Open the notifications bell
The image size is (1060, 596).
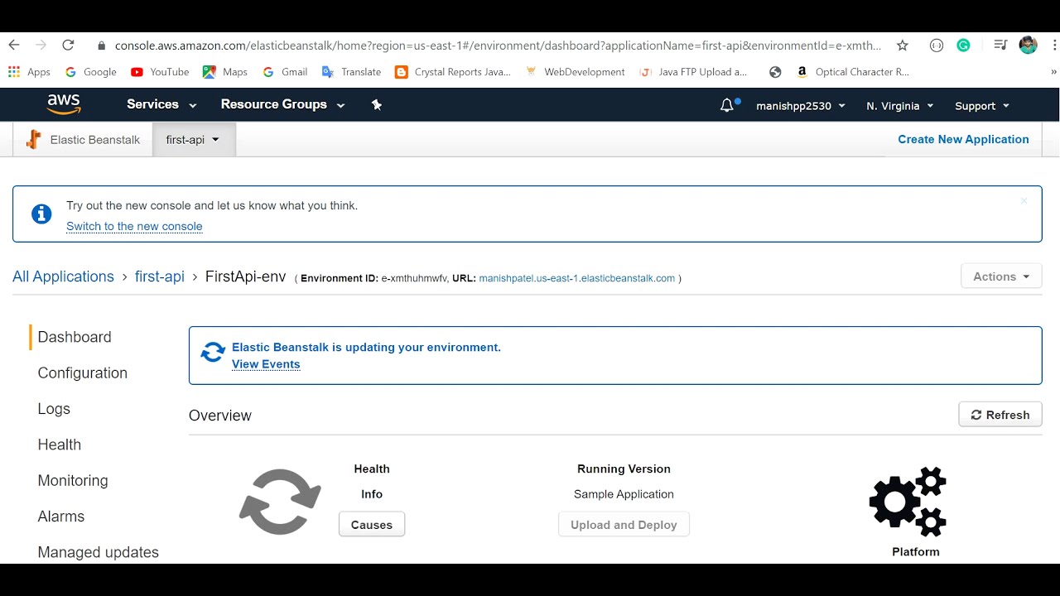coord(728,105)
